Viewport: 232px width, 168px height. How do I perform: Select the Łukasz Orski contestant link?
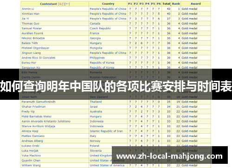click(x=31, y=146)
